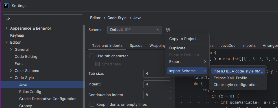The height and width of the screenshot is (108, 278).
Task: Click the IntelliJ IDEA logo in title bar
Action: 6,6
